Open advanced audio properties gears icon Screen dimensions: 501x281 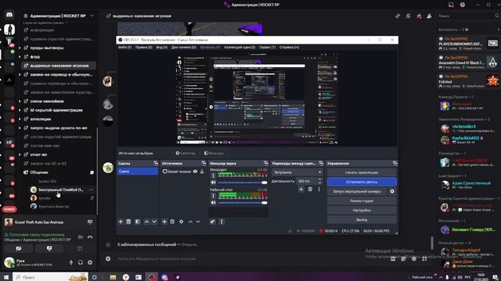click(x=212, y=222)
